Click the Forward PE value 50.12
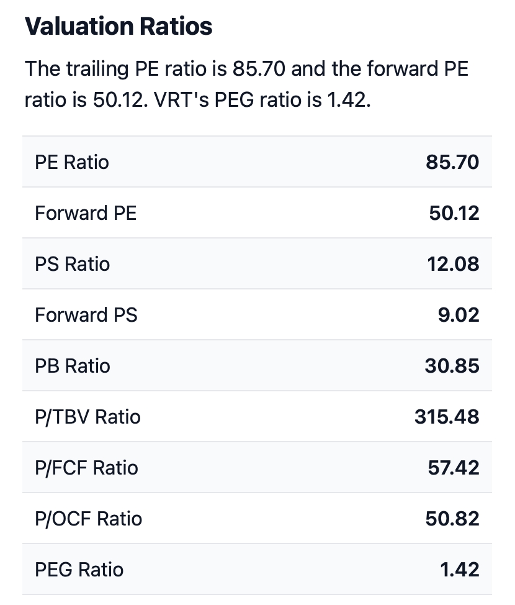 click(x=454, y=213)
